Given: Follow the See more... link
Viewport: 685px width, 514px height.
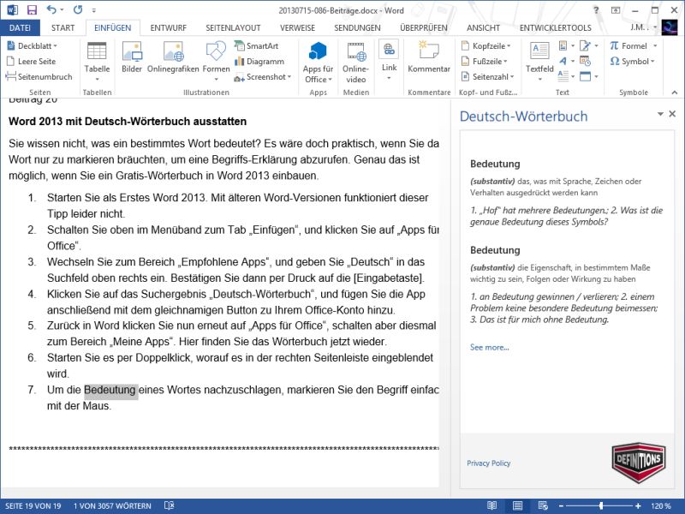Looking at the screenshot, I should point(489,348).
